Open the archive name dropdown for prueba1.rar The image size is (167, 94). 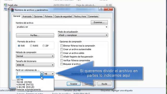click(106, 27)
